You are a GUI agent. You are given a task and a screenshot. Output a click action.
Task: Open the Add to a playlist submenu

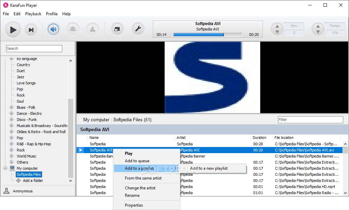[147, 168]
